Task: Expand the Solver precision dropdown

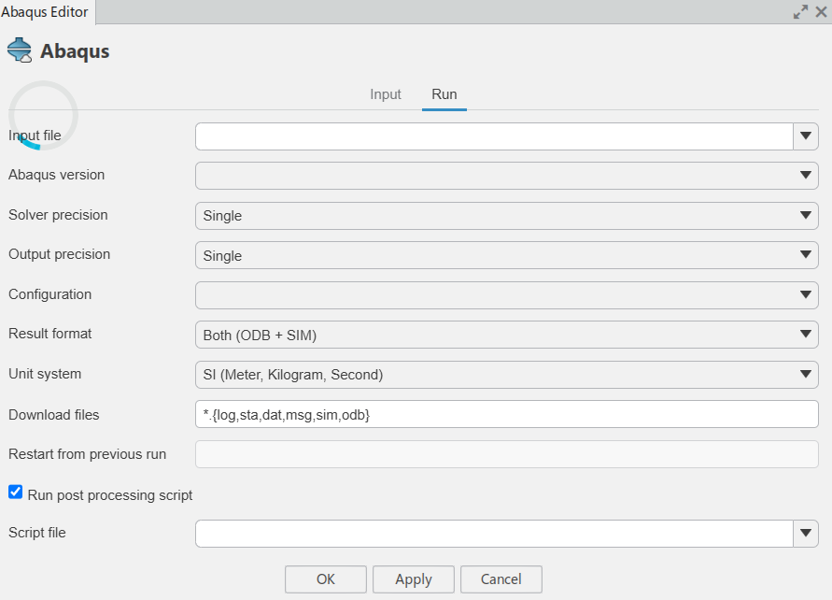Action: [x=506, y=216]
